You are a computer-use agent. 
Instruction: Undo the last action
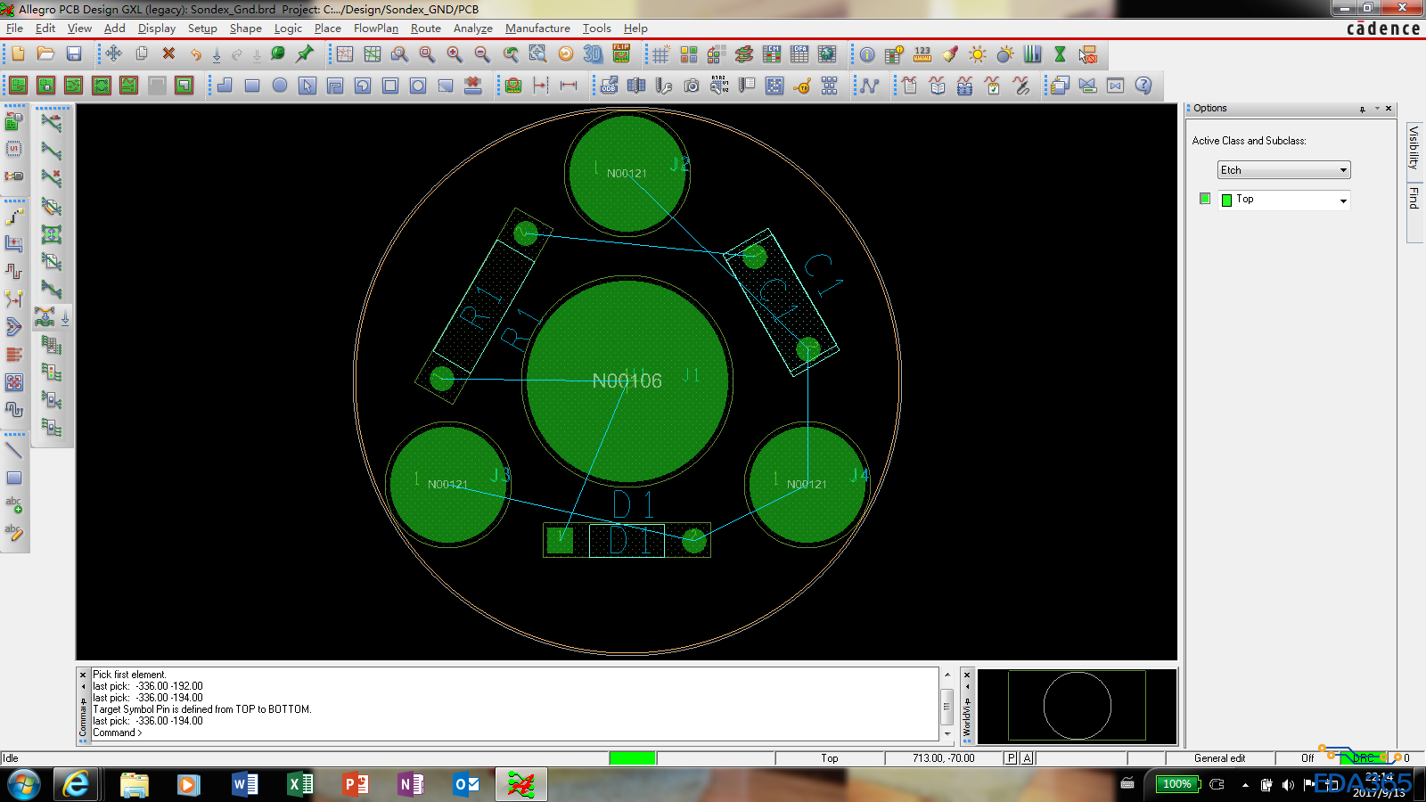(196, 54)
